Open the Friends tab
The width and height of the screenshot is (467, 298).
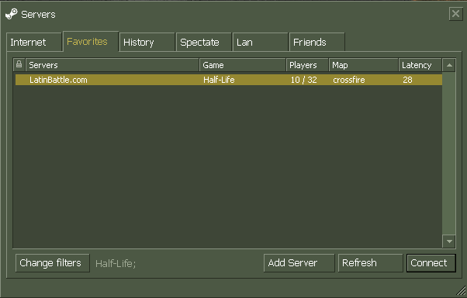(x=317, y=43)
